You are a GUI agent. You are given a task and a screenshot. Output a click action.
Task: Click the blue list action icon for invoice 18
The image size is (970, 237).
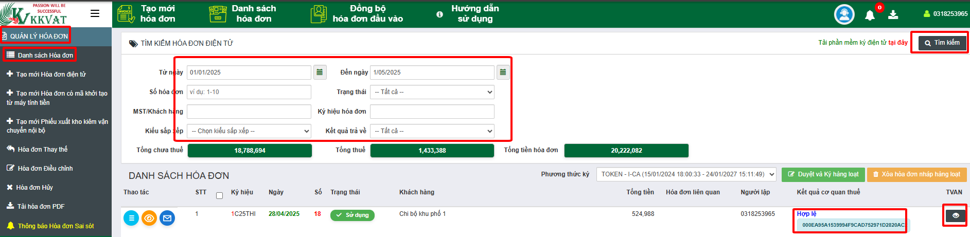pyautogui.click(x=131, y=218)
